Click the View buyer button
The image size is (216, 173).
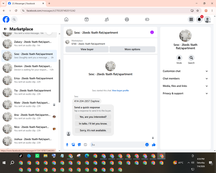[x=87, y=49]
